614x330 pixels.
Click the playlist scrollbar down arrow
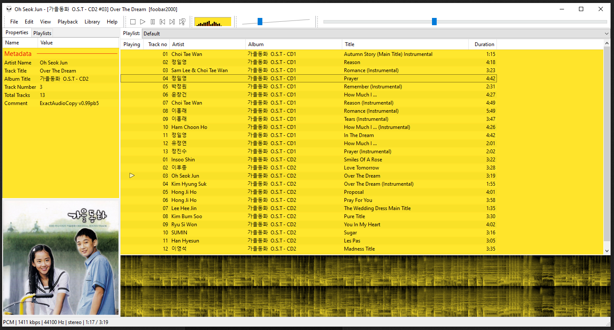pos(607,251)
